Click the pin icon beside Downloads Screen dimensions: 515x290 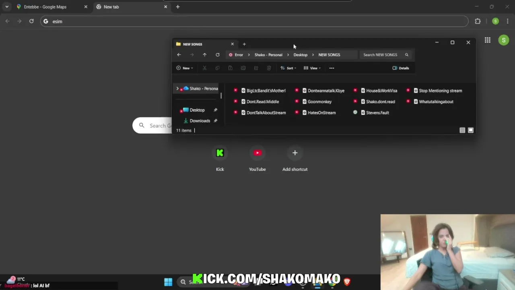(x=215, y=121)
